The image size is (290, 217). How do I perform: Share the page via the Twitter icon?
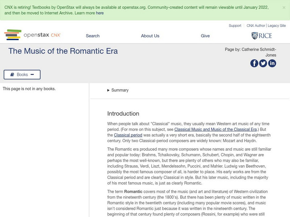263,63
